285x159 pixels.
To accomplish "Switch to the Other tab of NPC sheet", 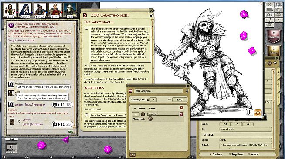I will point(278,99).
